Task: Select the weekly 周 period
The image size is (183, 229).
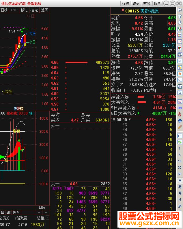Action: pyautogui.click(x=180, y=187)
